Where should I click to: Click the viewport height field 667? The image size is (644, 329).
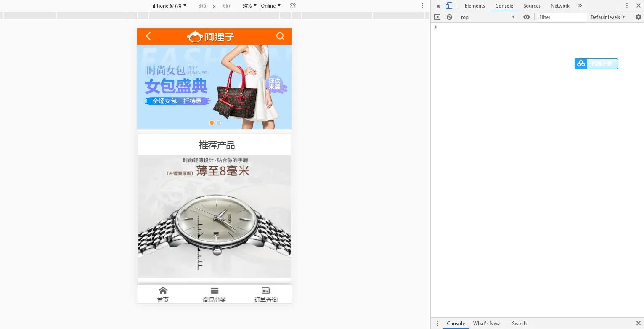(x=227, y=5)
